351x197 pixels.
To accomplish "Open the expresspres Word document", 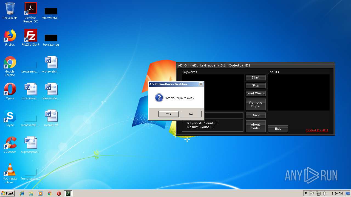I will point(30,145).
